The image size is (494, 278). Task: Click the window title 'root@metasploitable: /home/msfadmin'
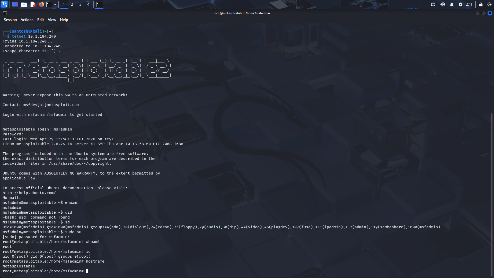242,13
